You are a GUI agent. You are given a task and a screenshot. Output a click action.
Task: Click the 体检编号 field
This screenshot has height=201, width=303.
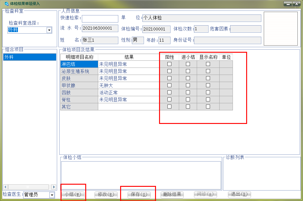tap(156, 29)
